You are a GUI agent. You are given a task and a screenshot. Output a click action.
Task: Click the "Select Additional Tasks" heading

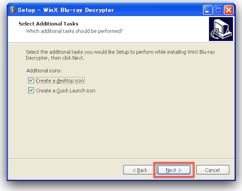(x=49, y=24)
